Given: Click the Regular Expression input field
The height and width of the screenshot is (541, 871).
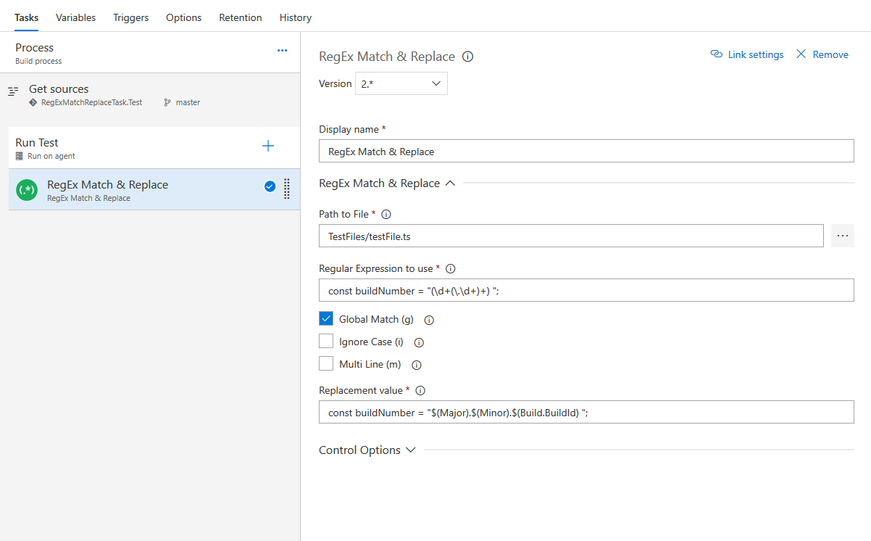Looking at the screenshot, I should (x=586, y=290).
